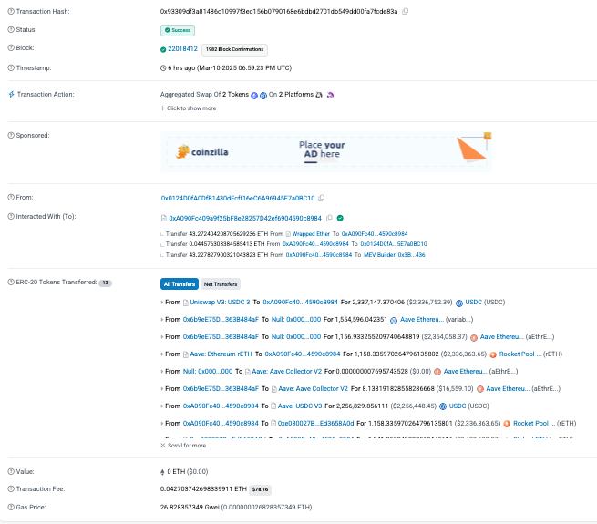597x524 pixels.
Task: Click the 1982 Block Confirmations badge
Action: (234, 49)
